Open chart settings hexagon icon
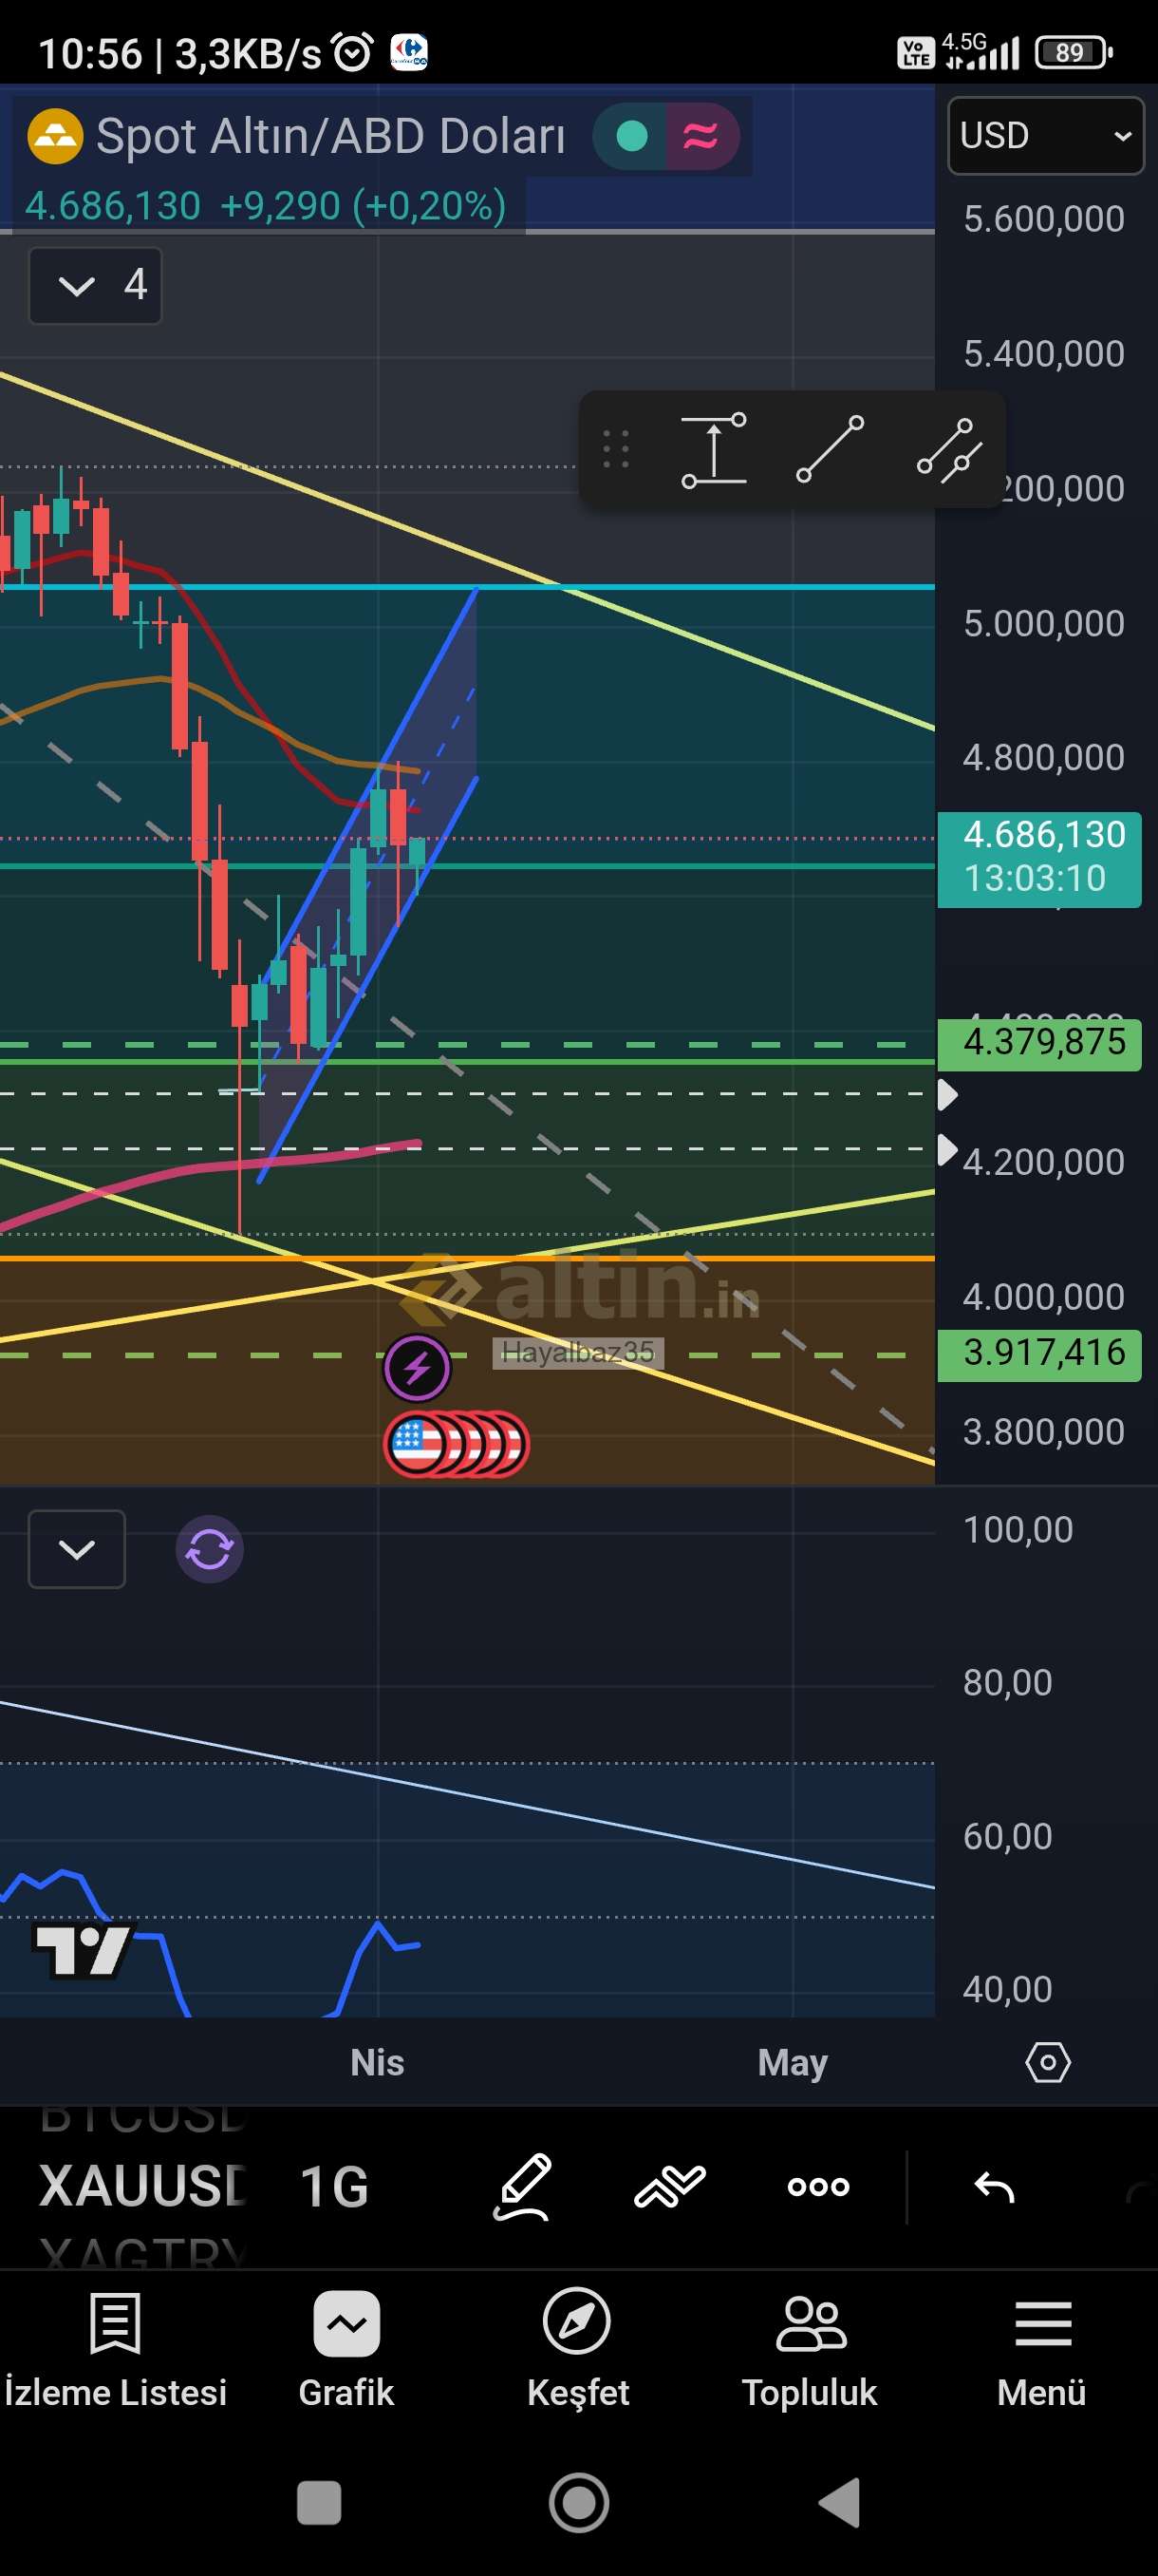The image size is (1158, 2576). (1047, 2062)
